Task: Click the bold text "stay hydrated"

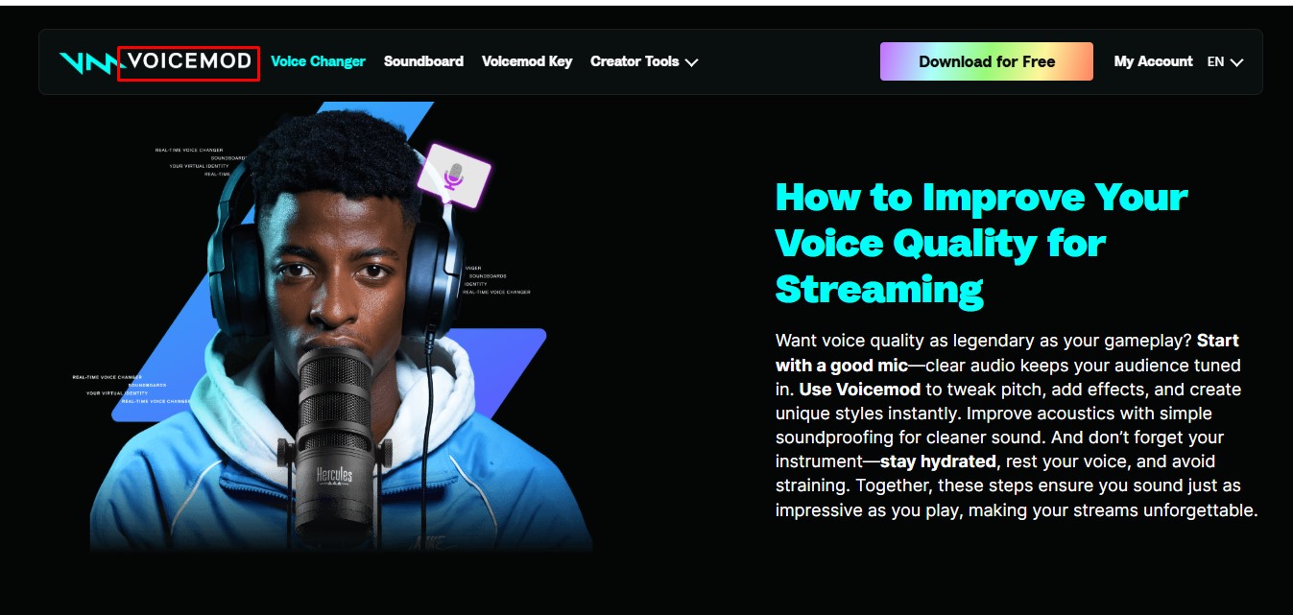Action: click(x=938, y=461)
